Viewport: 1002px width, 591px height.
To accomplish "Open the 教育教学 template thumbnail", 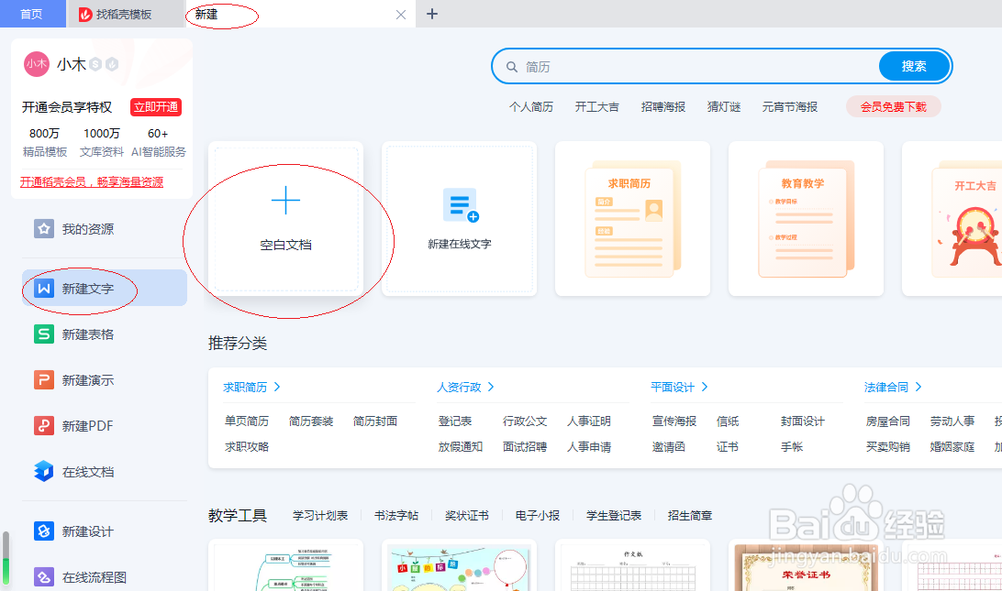I will click(x=805, y=219).
